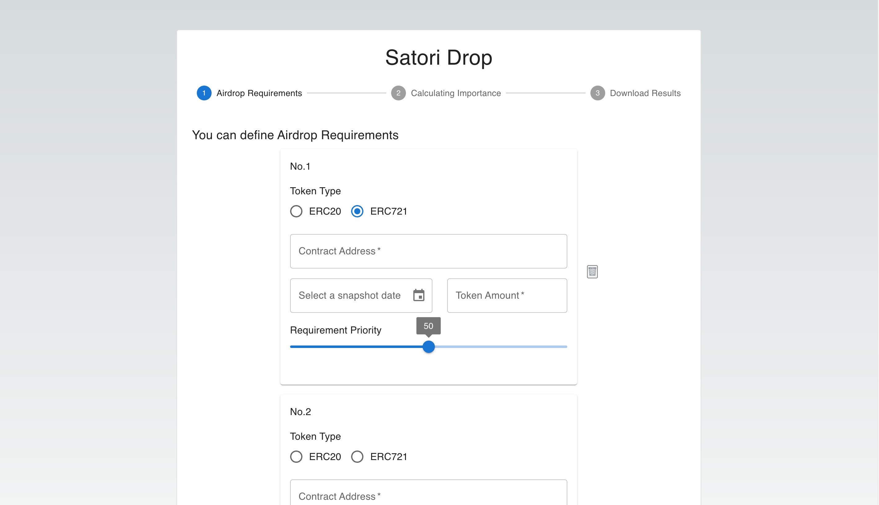Select the Airdrop Requirements step icon

click(204, 92)
